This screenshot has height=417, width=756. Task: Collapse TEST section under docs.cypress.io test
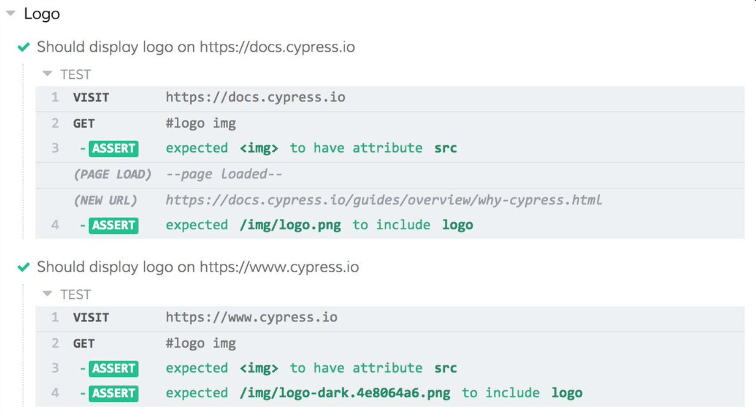[47, 74]
